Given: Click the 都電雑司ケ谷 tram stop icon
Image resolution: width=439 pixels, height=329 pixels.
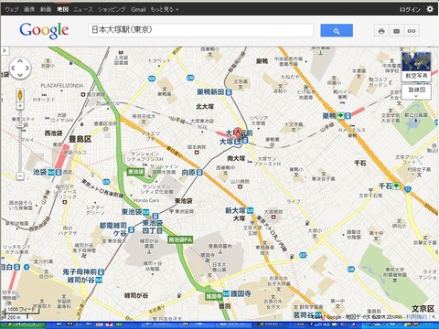Looking at the screenshot, I should [x=132, y=229].
